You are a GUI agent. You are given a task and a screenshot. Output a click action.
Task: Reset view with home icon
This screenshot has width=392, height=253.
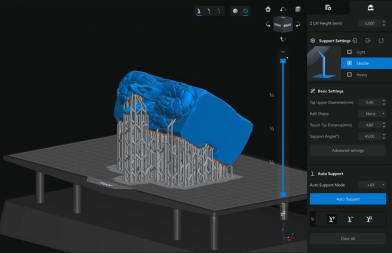268,9
